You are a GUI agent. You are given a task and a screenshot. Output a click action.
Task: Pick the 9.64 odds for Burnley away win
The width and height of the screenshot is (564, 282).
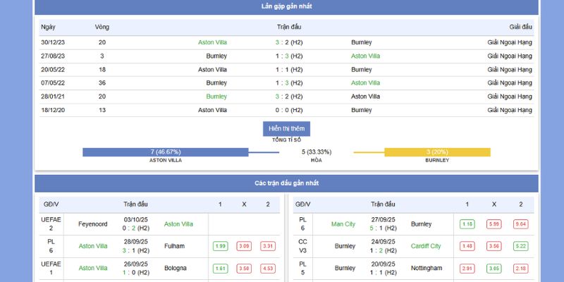coord(520,224)
